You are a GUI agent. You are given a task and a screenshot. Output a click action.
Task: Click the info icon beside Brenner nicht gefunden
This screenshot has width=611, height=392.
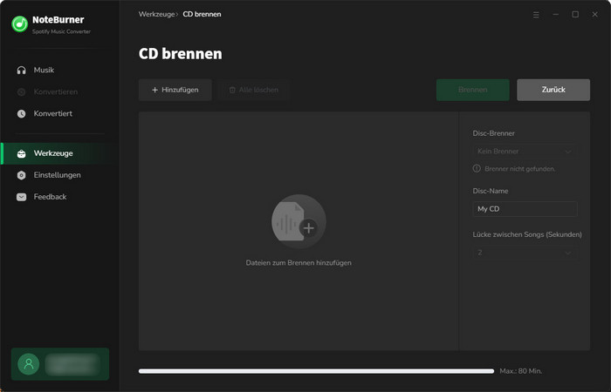coord(477,168)
